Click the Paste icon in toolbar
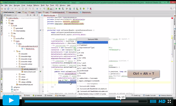176x106 pixels. point(26,9)
